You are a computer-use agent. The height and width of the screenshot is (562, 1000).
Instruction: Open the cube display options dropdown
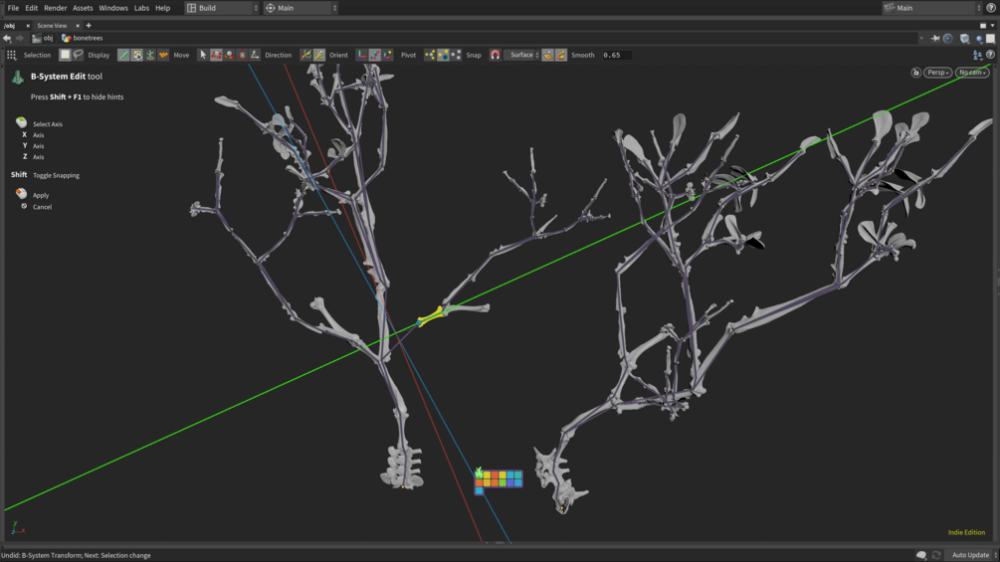965,39
